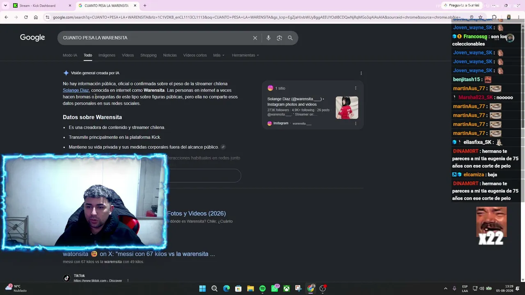Viewport: 525px width, 295px height.
Task: Open the Solange Diaz Instagram result
Action: click(x=296, y=102)
